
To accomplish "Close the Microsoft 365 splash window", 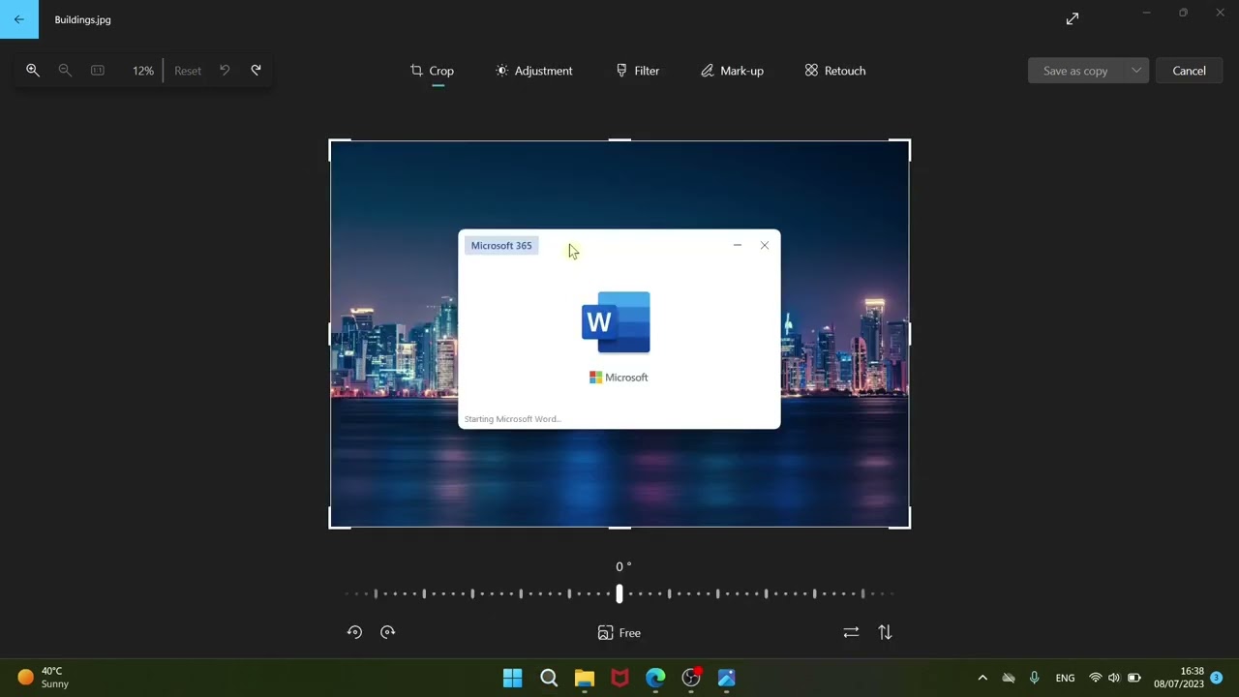I will 765,246.
